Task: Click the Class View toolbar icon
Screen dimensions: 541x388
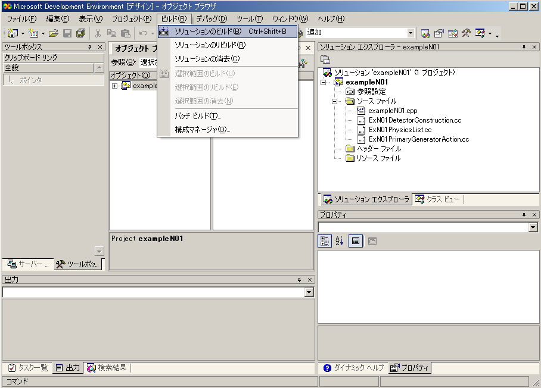Action: pos(480,33)
